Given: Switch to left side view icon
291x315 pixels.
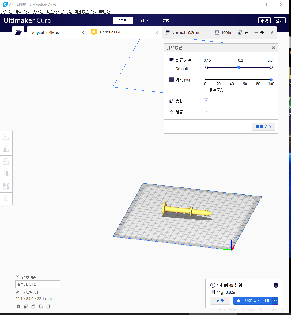Looking at the screenshot, I should 41,307.
